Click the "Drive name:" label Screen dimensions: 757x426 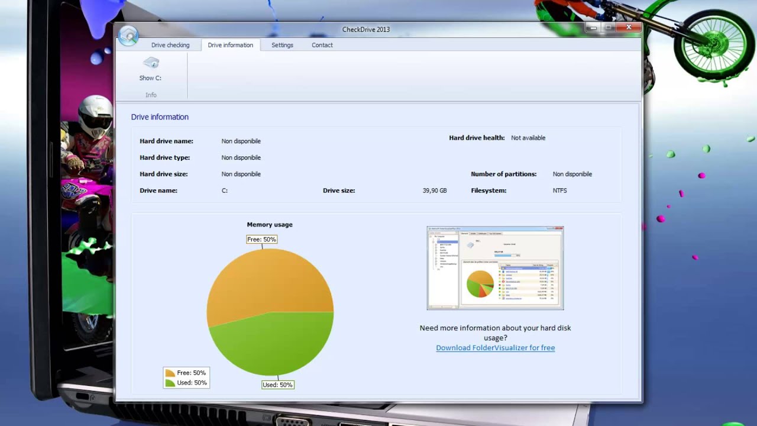[158, 191]
